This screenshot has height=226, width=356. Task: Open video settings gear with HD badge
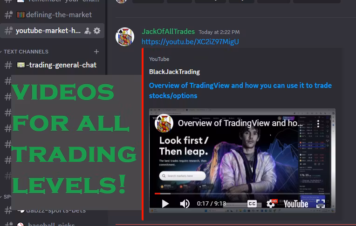[271, 204]
